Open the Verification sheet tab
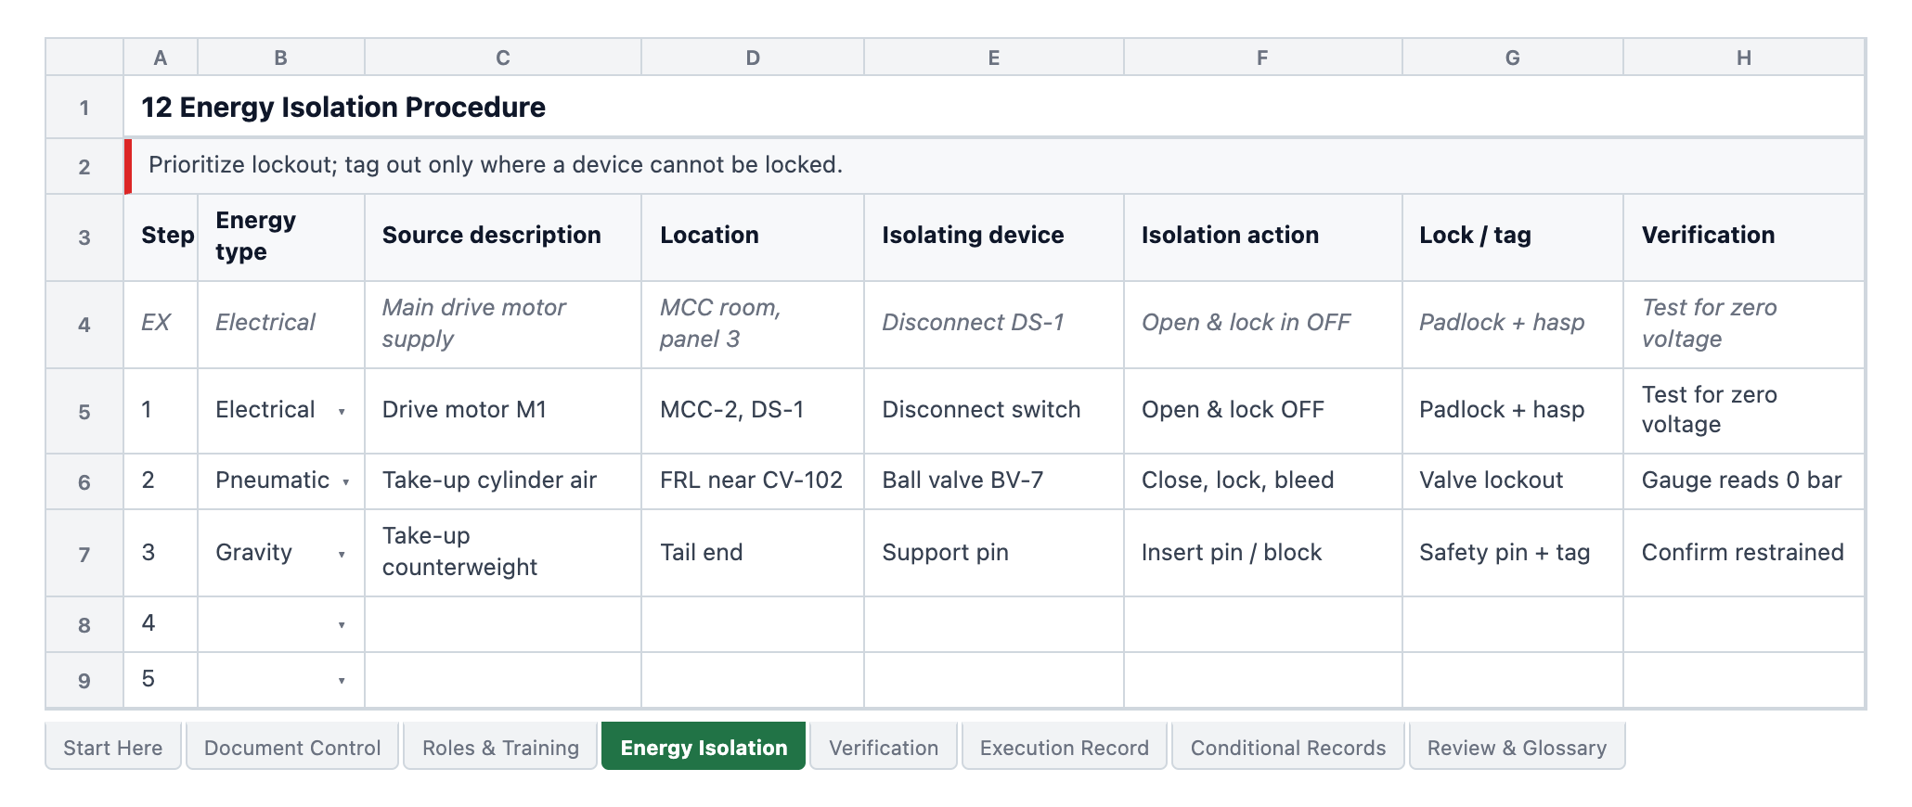The width and height of the screenshot is (1912, 807). tap(884, 747)
